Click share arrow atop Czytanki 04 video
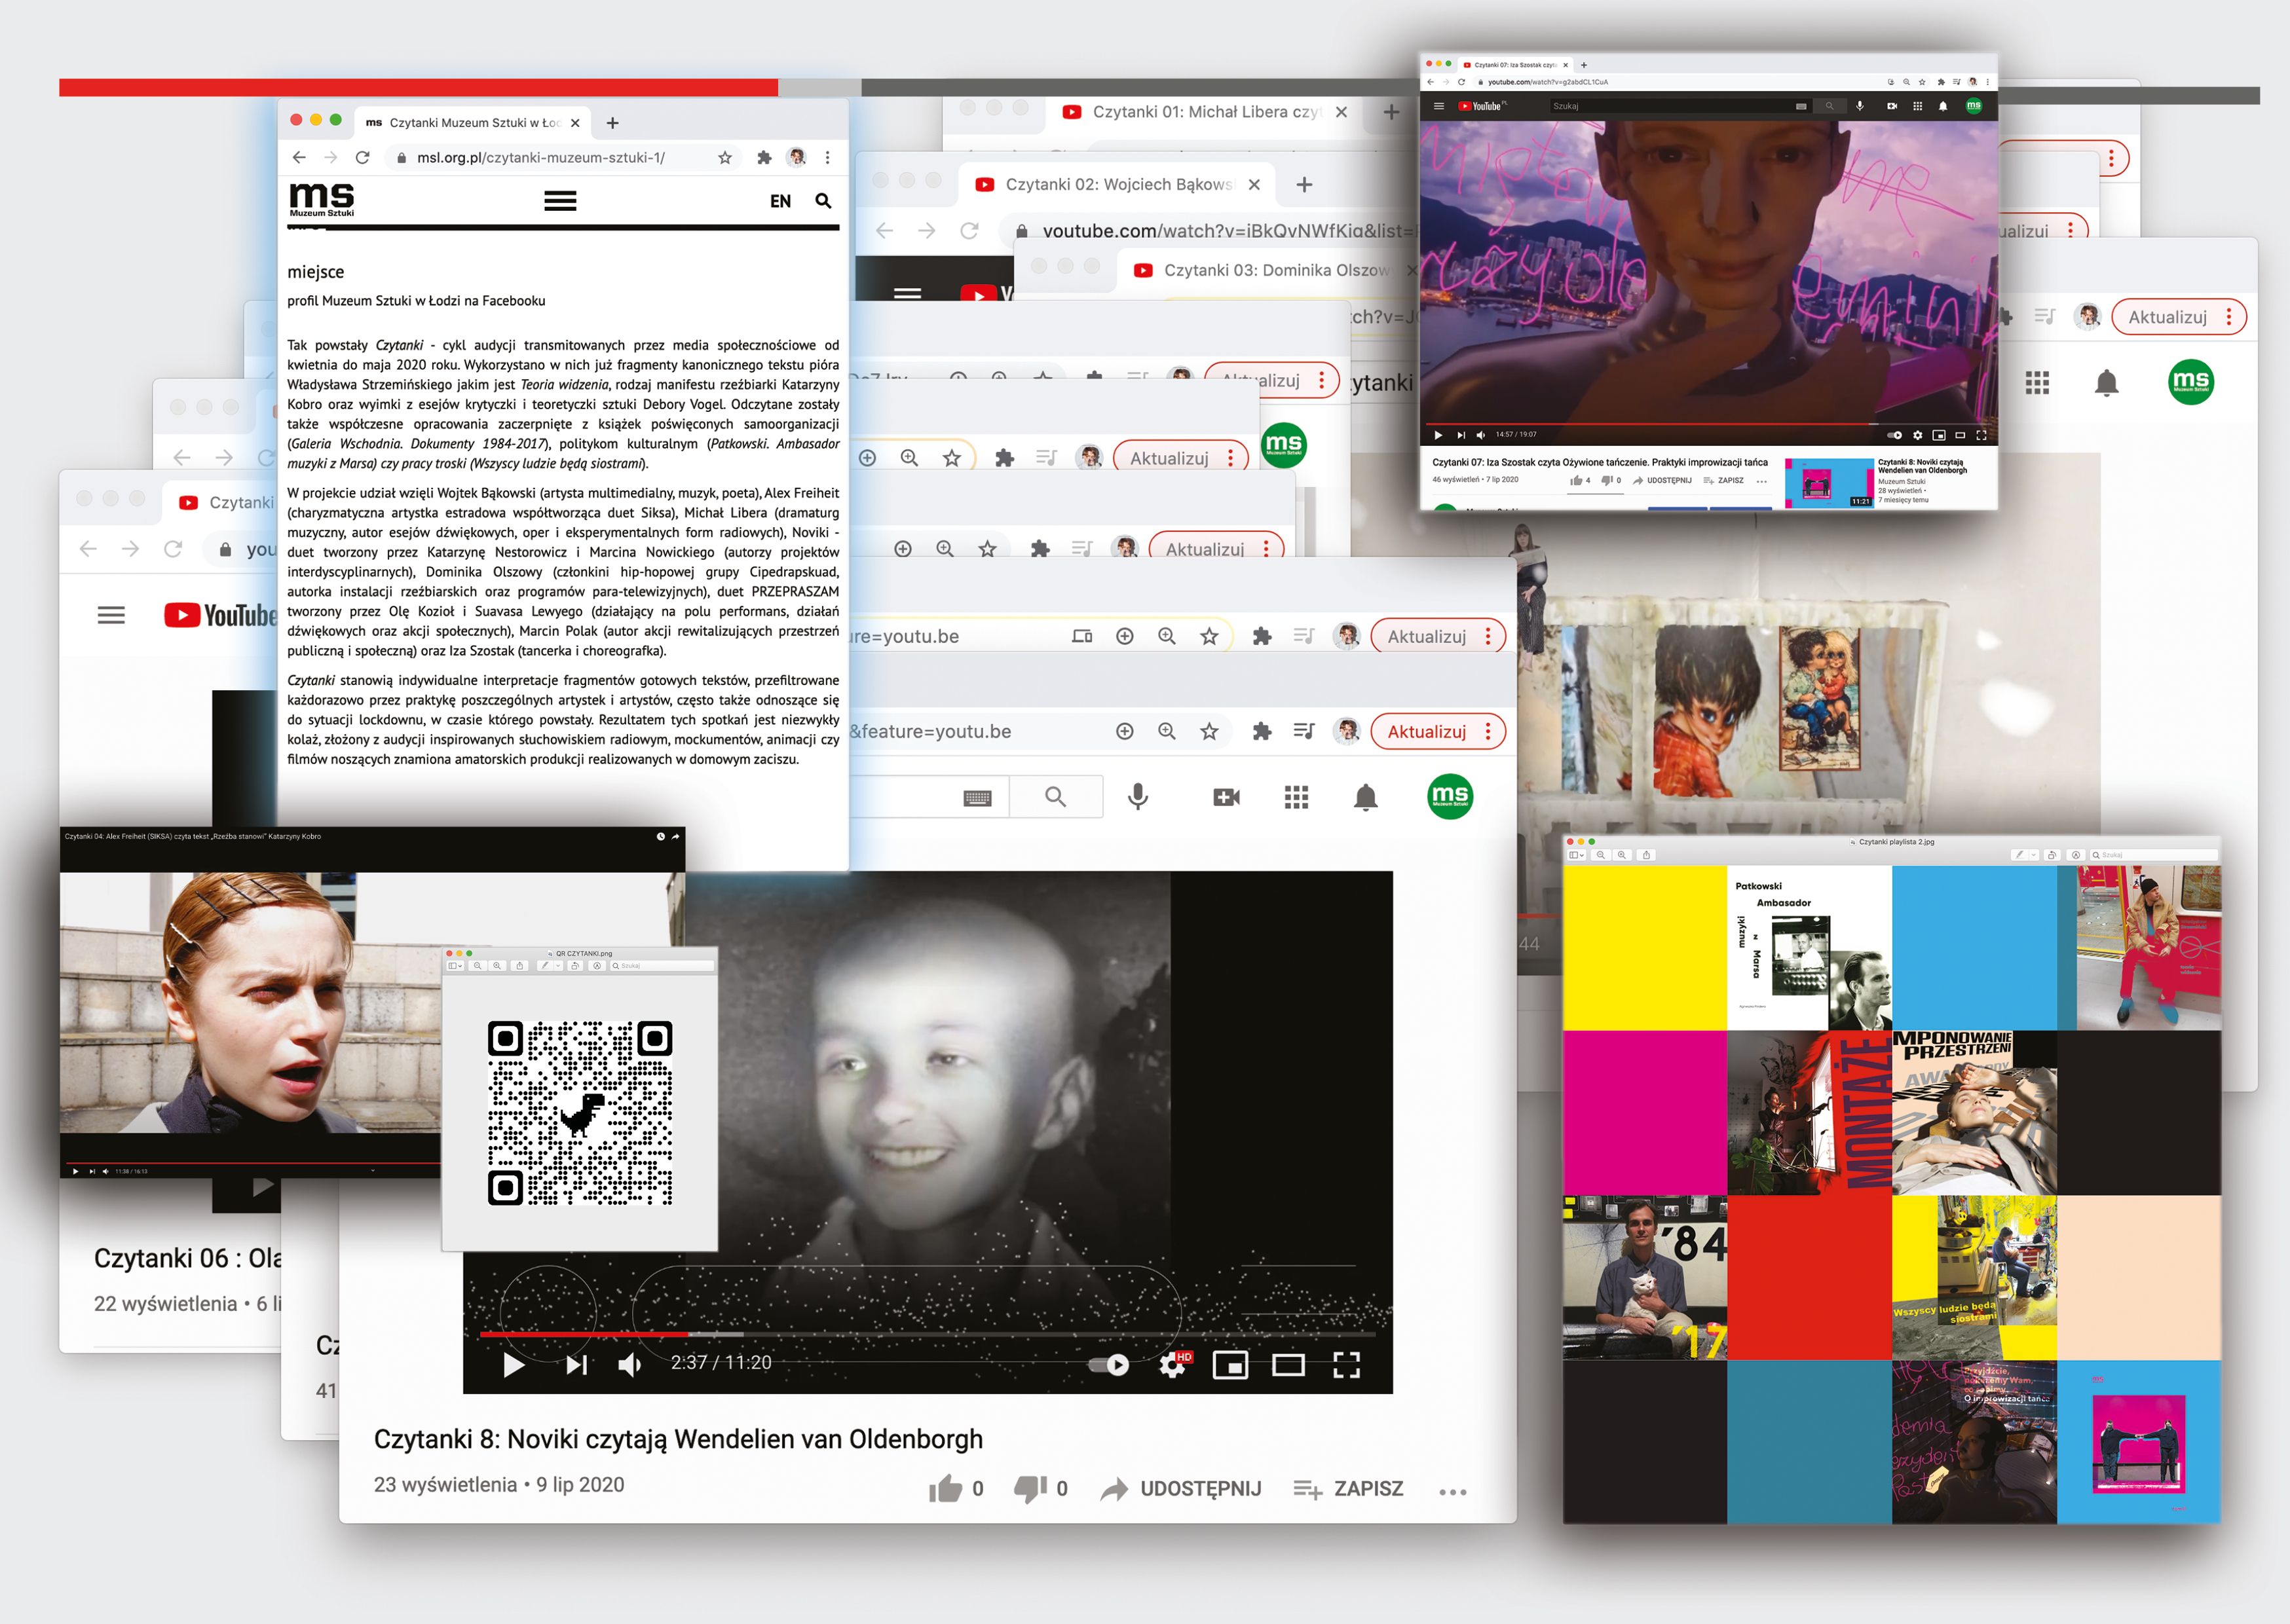This screenshot has width=2290, height=1624. tap(676, 836)
